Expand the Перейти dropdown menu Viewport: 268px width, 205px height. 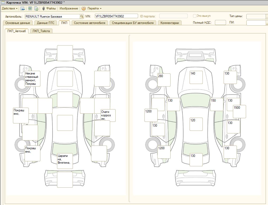(95, 8)
